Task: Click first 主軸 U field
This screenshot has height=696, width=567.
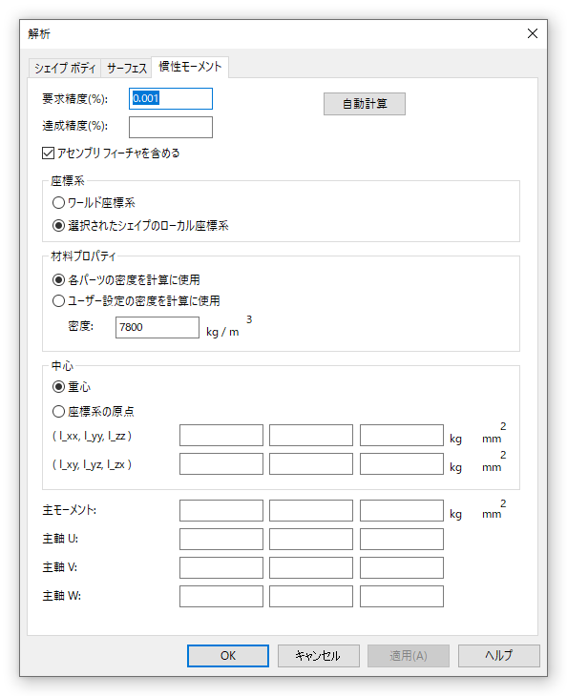Action: [x=221, y=539]
